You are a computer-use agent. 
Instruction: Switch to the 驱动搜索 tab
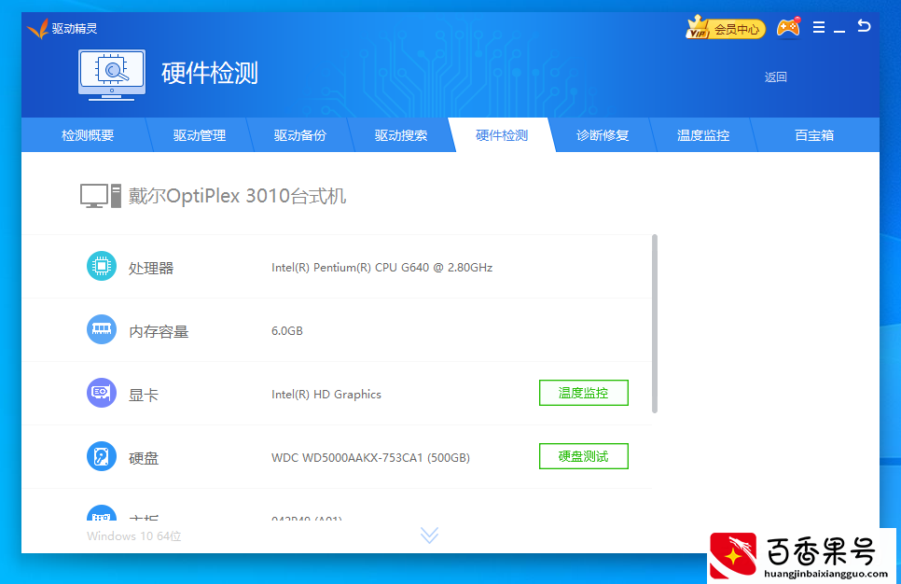401,135
